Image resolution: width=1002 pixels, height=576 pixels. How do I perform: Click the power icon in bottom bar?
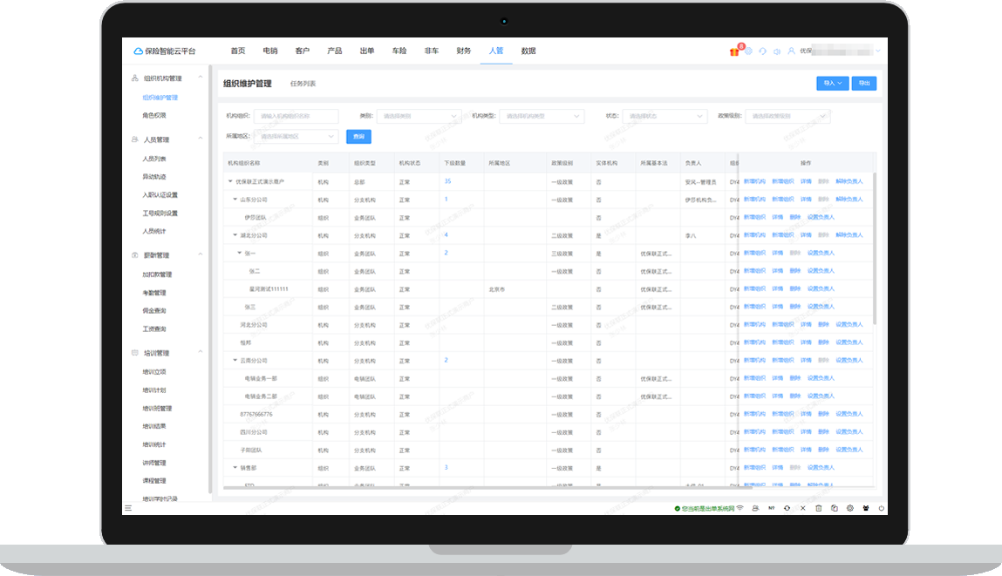882,508
